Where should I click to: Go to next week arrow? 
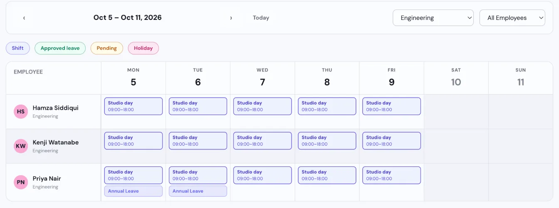231,18
